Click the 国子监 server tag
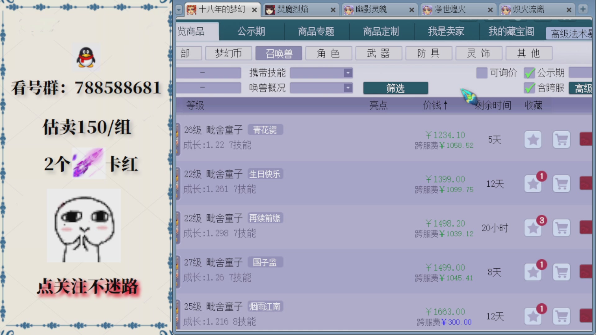 pyautogui.click(x=265, y=262)
